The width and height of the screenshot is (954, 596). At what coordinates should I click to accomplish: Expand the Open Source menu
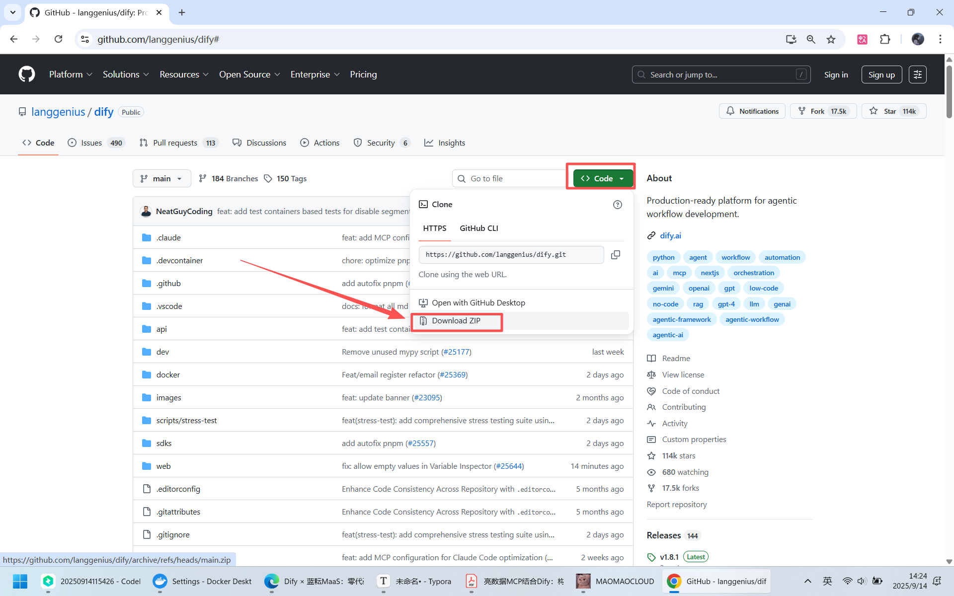(x=249, y=74)
